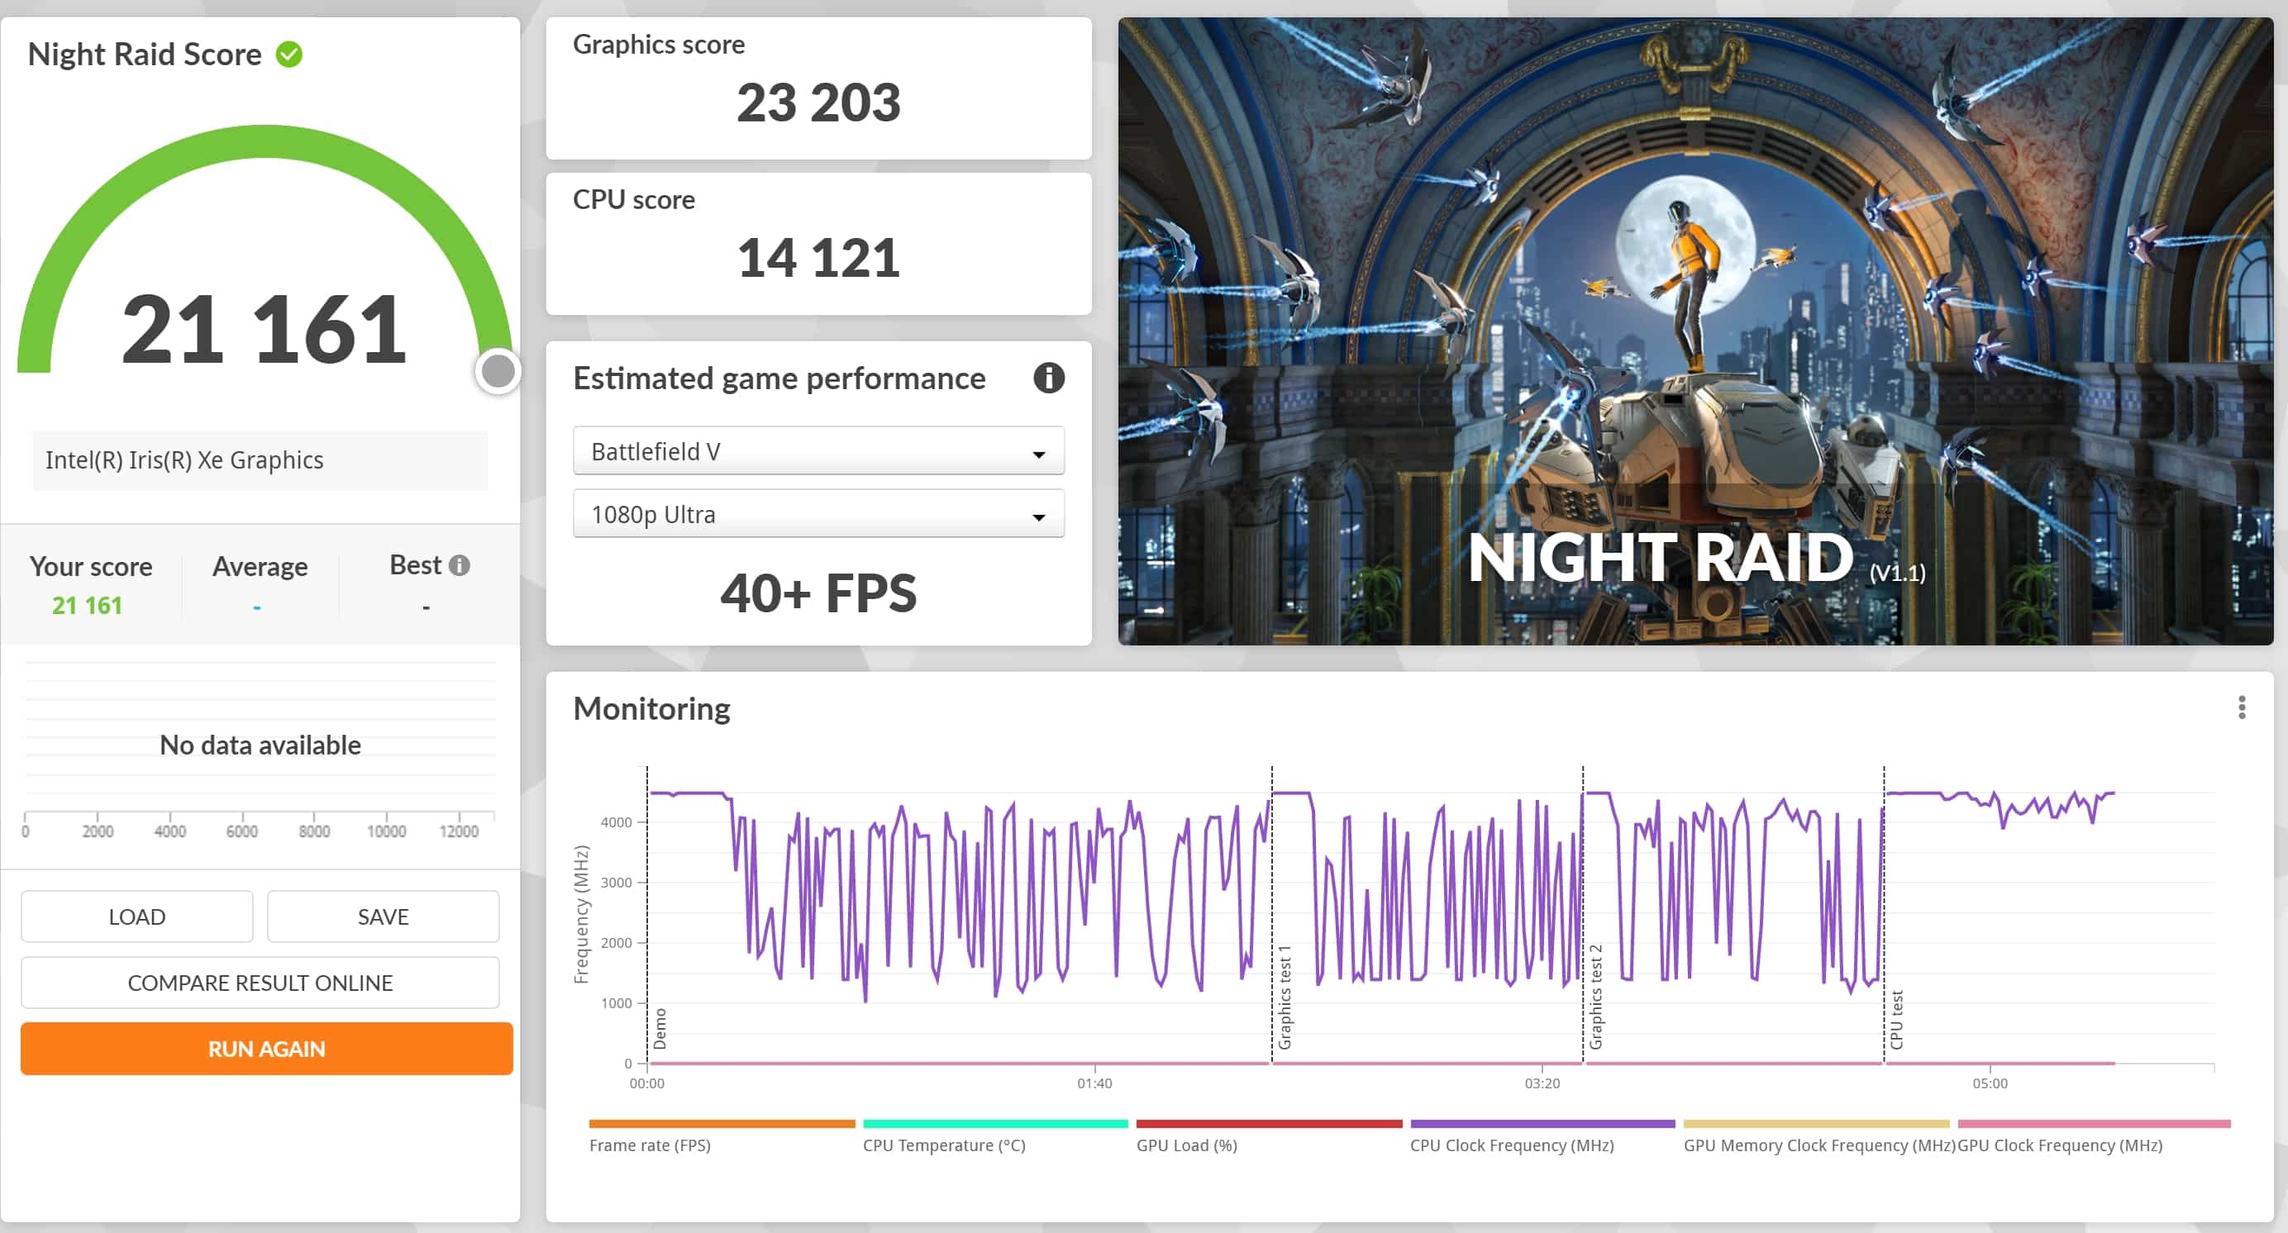Expand the Battlefield V game dropdown

[x=817, y=452]
